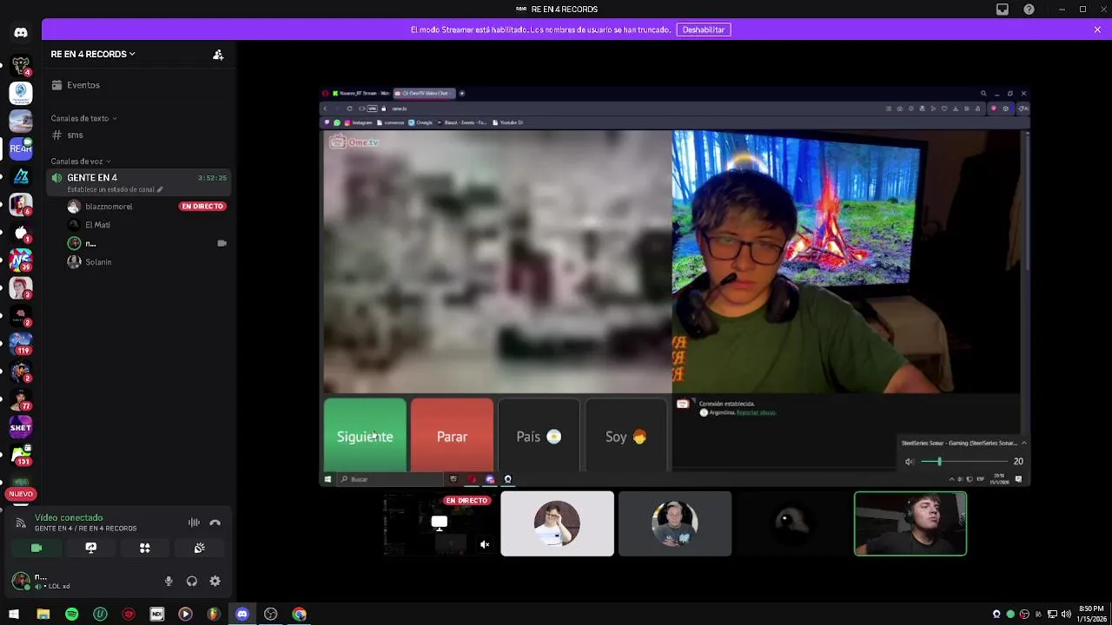The image size is (1112, 625).
Task: Open Spotify from taskbar
Action: [x=71, y=615]
